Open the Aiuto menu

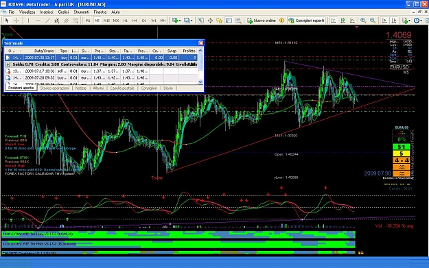116,12
